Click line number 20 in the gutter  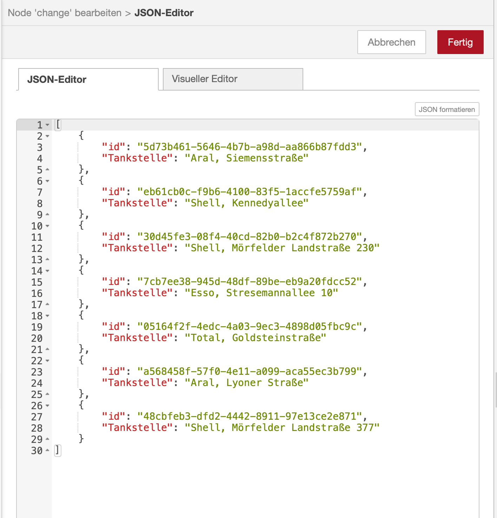pos(37,338)
